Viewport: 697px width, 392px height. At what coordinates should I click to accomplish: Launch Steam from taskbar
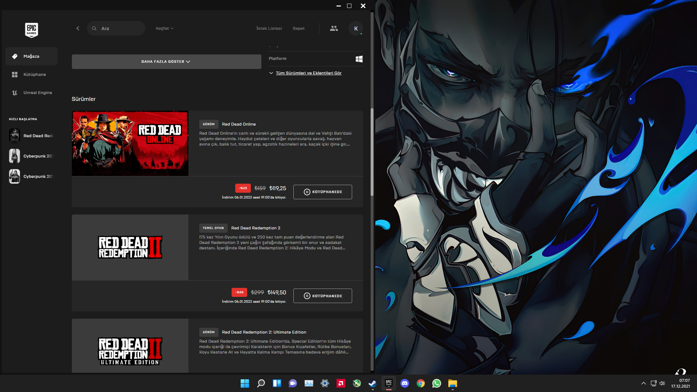pyautogui.click(x=372, y=383)
